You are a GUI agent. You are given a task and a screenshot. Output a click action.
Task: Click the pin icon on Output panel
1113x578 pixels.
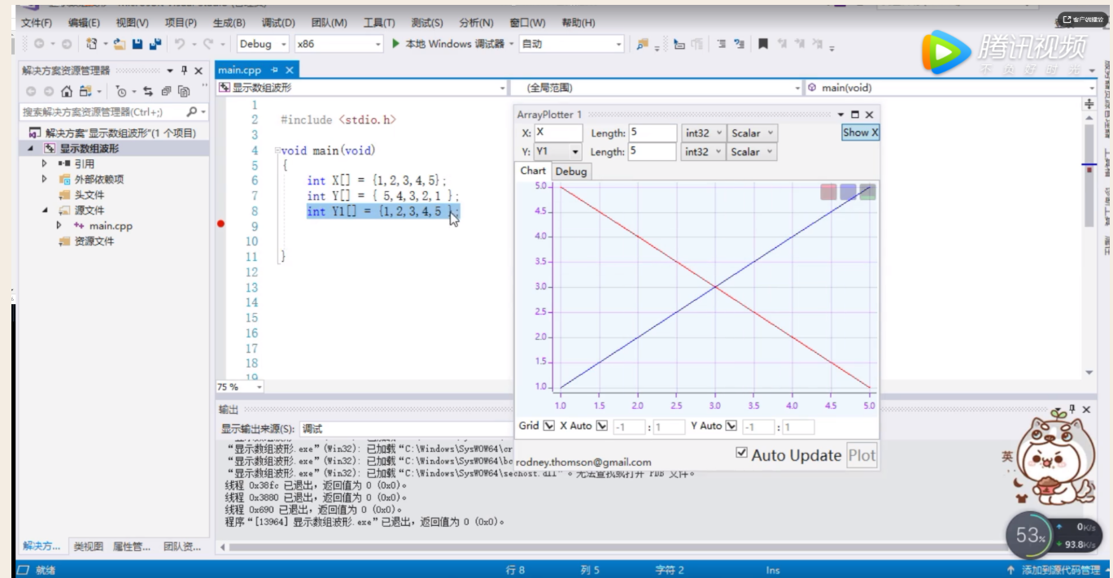(x=1072, y=409)
